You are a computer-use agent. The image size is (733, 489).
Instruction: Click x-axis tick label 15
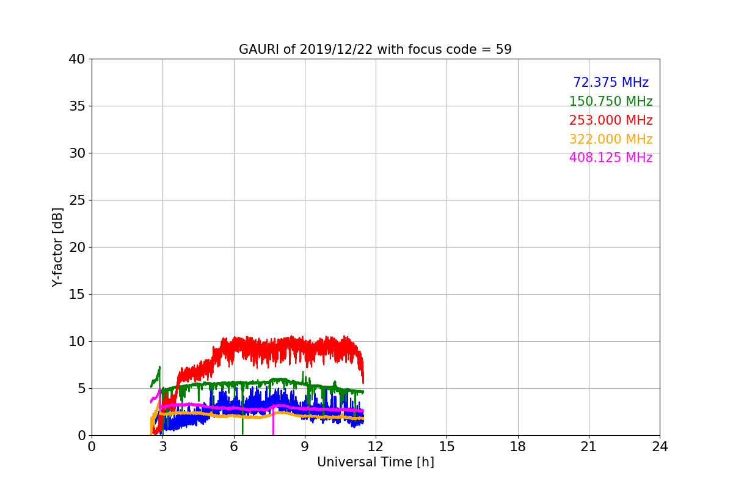[x=447, y=447]
